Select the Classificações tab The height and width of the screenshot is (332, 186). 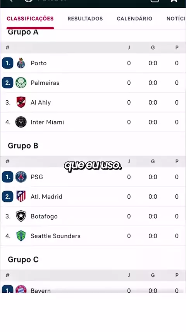pos(30,19)
